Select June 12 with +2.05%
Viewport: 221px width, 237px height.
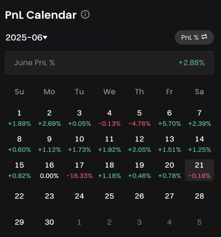(x=139, y=144)
